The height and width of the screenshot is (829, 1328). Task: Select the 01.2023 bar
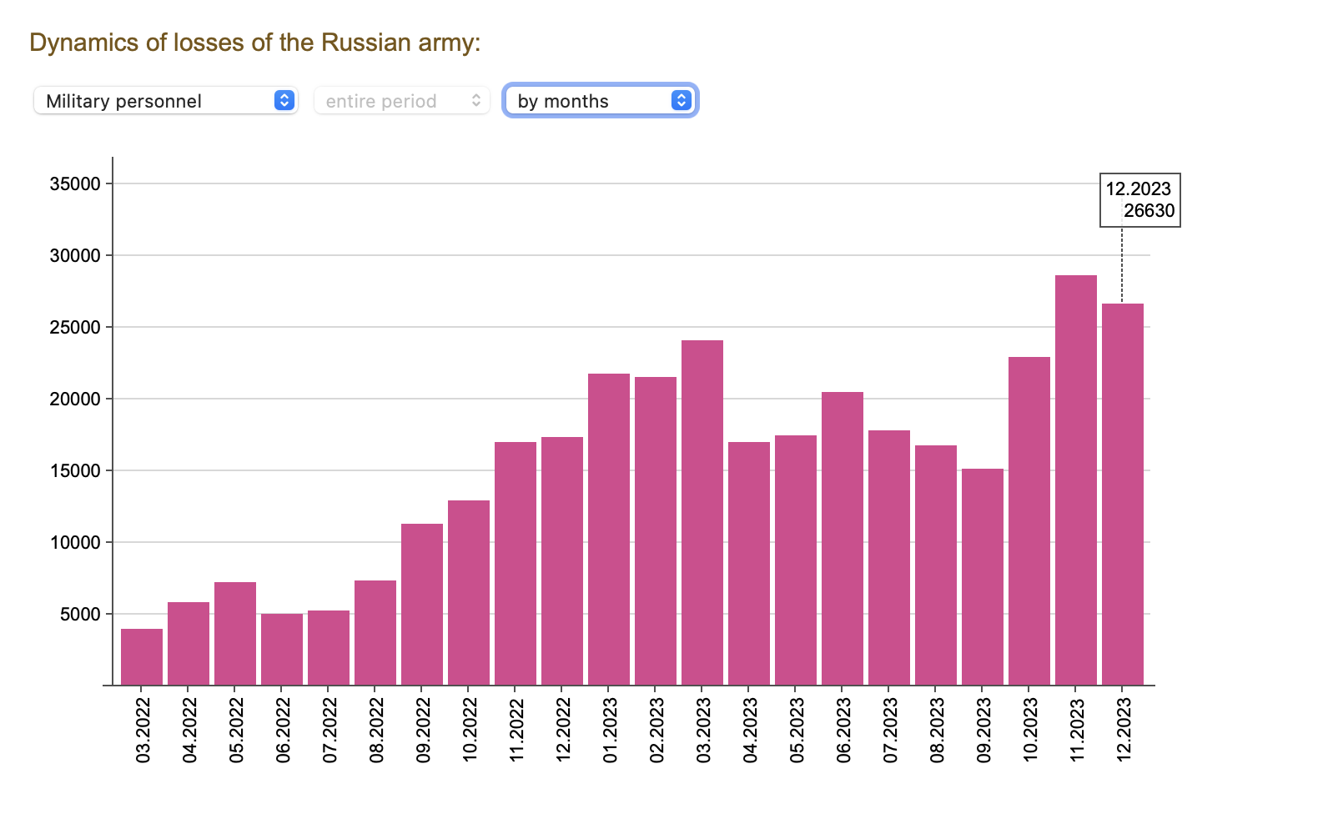[x=609, y=530]
